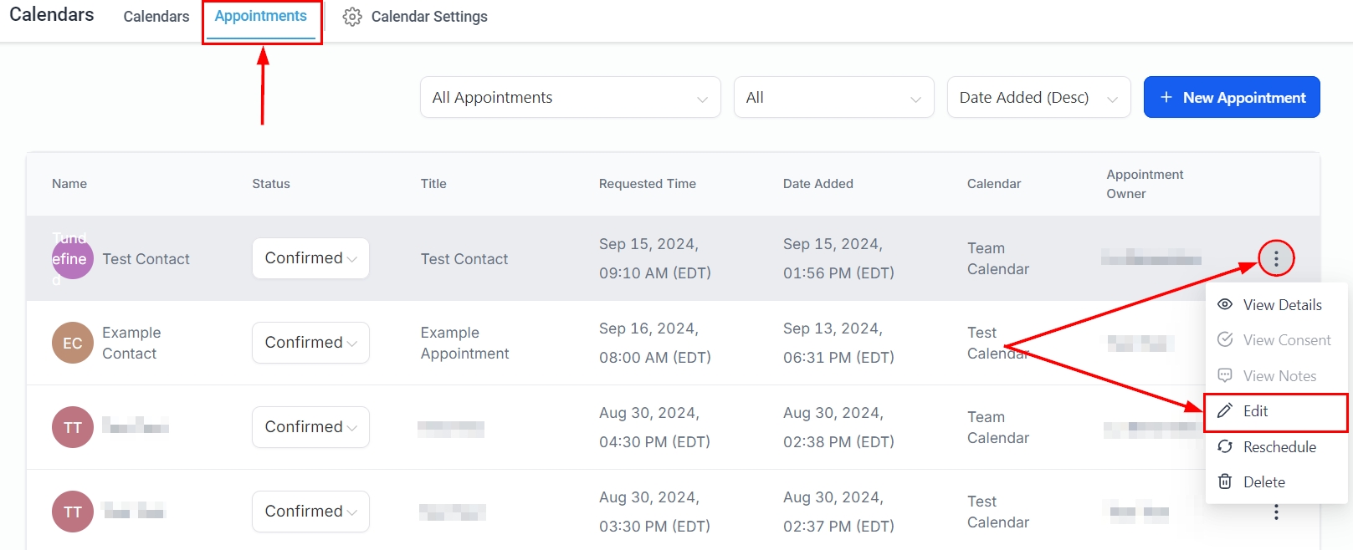
Task: Open three-dot menu on the last row
Action: click(x=1275, y=512)
